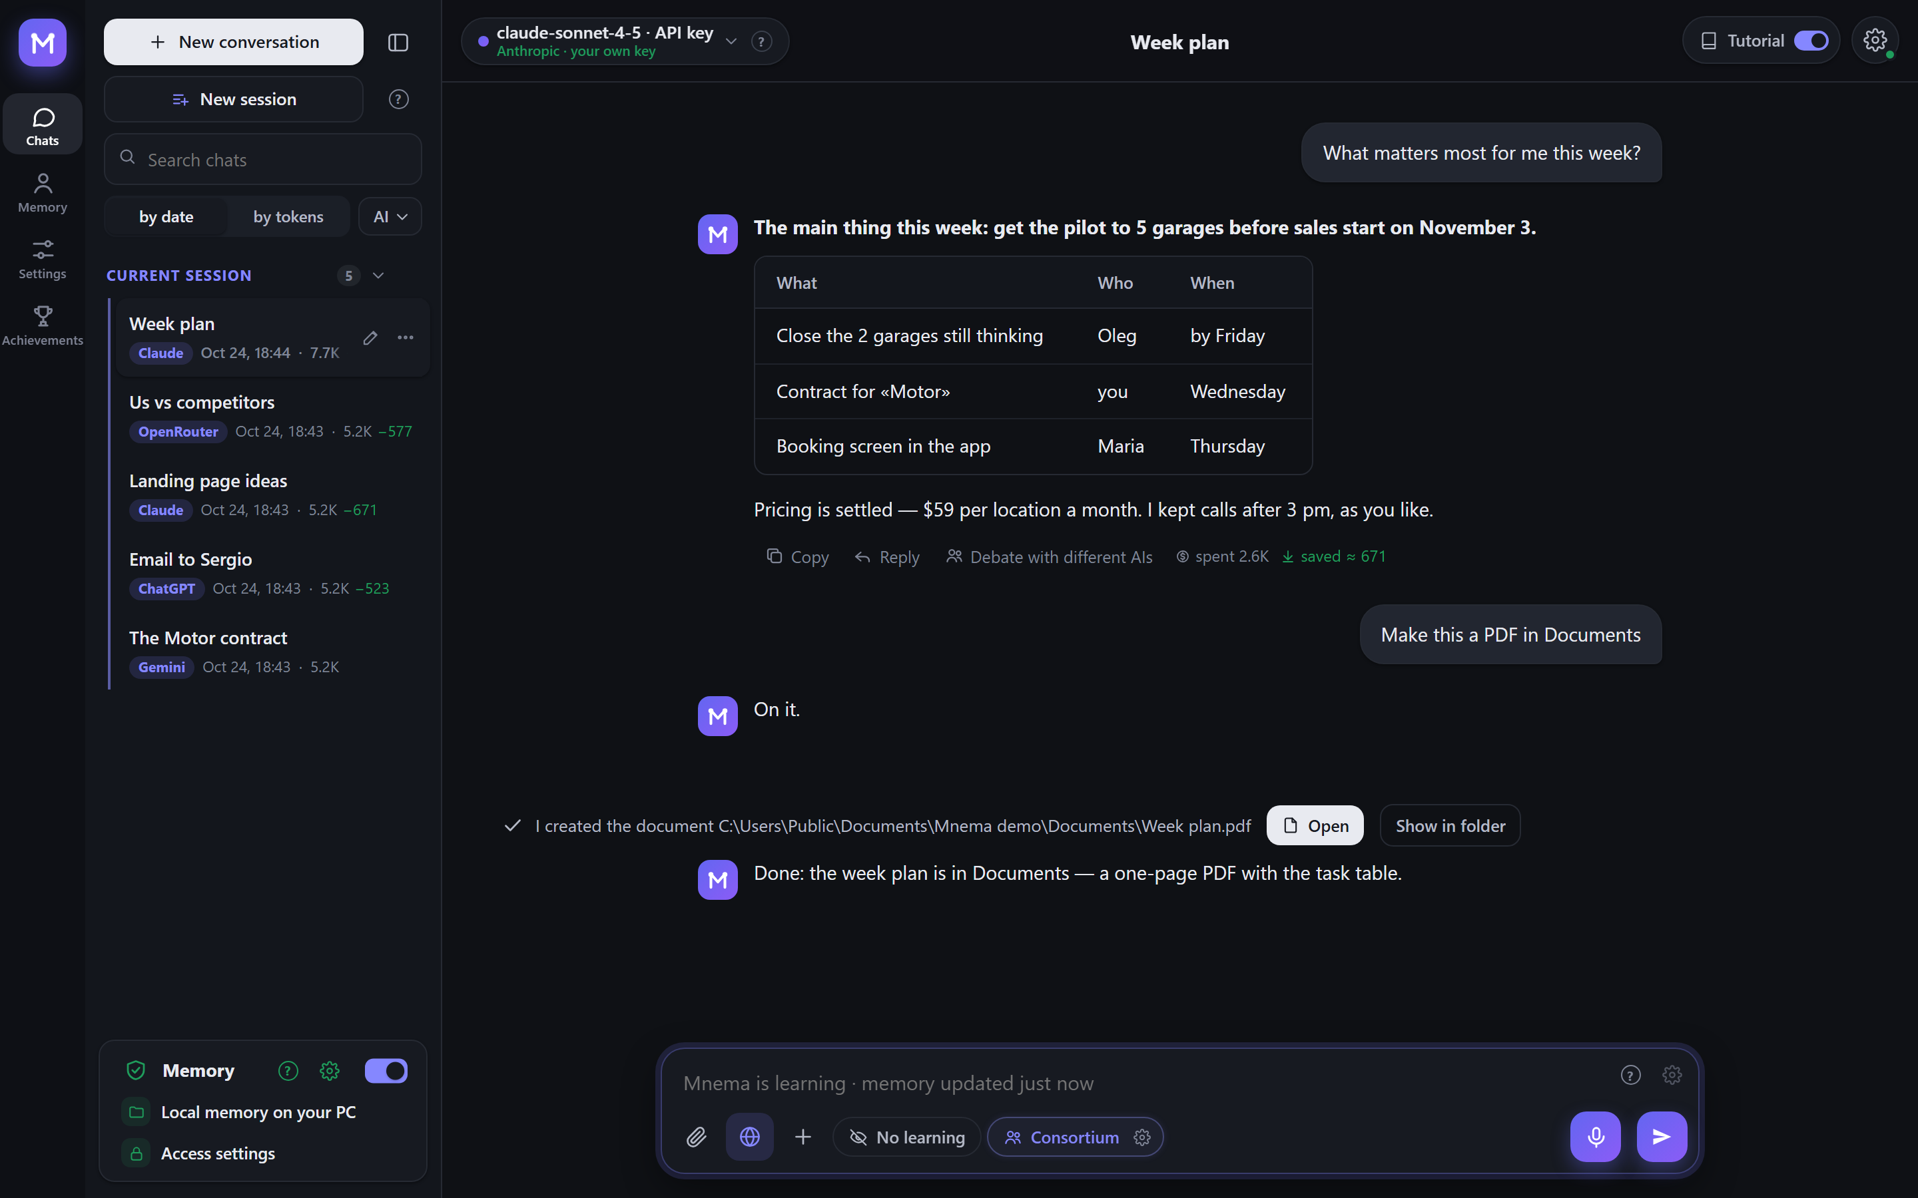Collapse the sidebar with the panel icon
Screen dimensions: 1918x1198
pyautogui.click(x=398, y=42)
